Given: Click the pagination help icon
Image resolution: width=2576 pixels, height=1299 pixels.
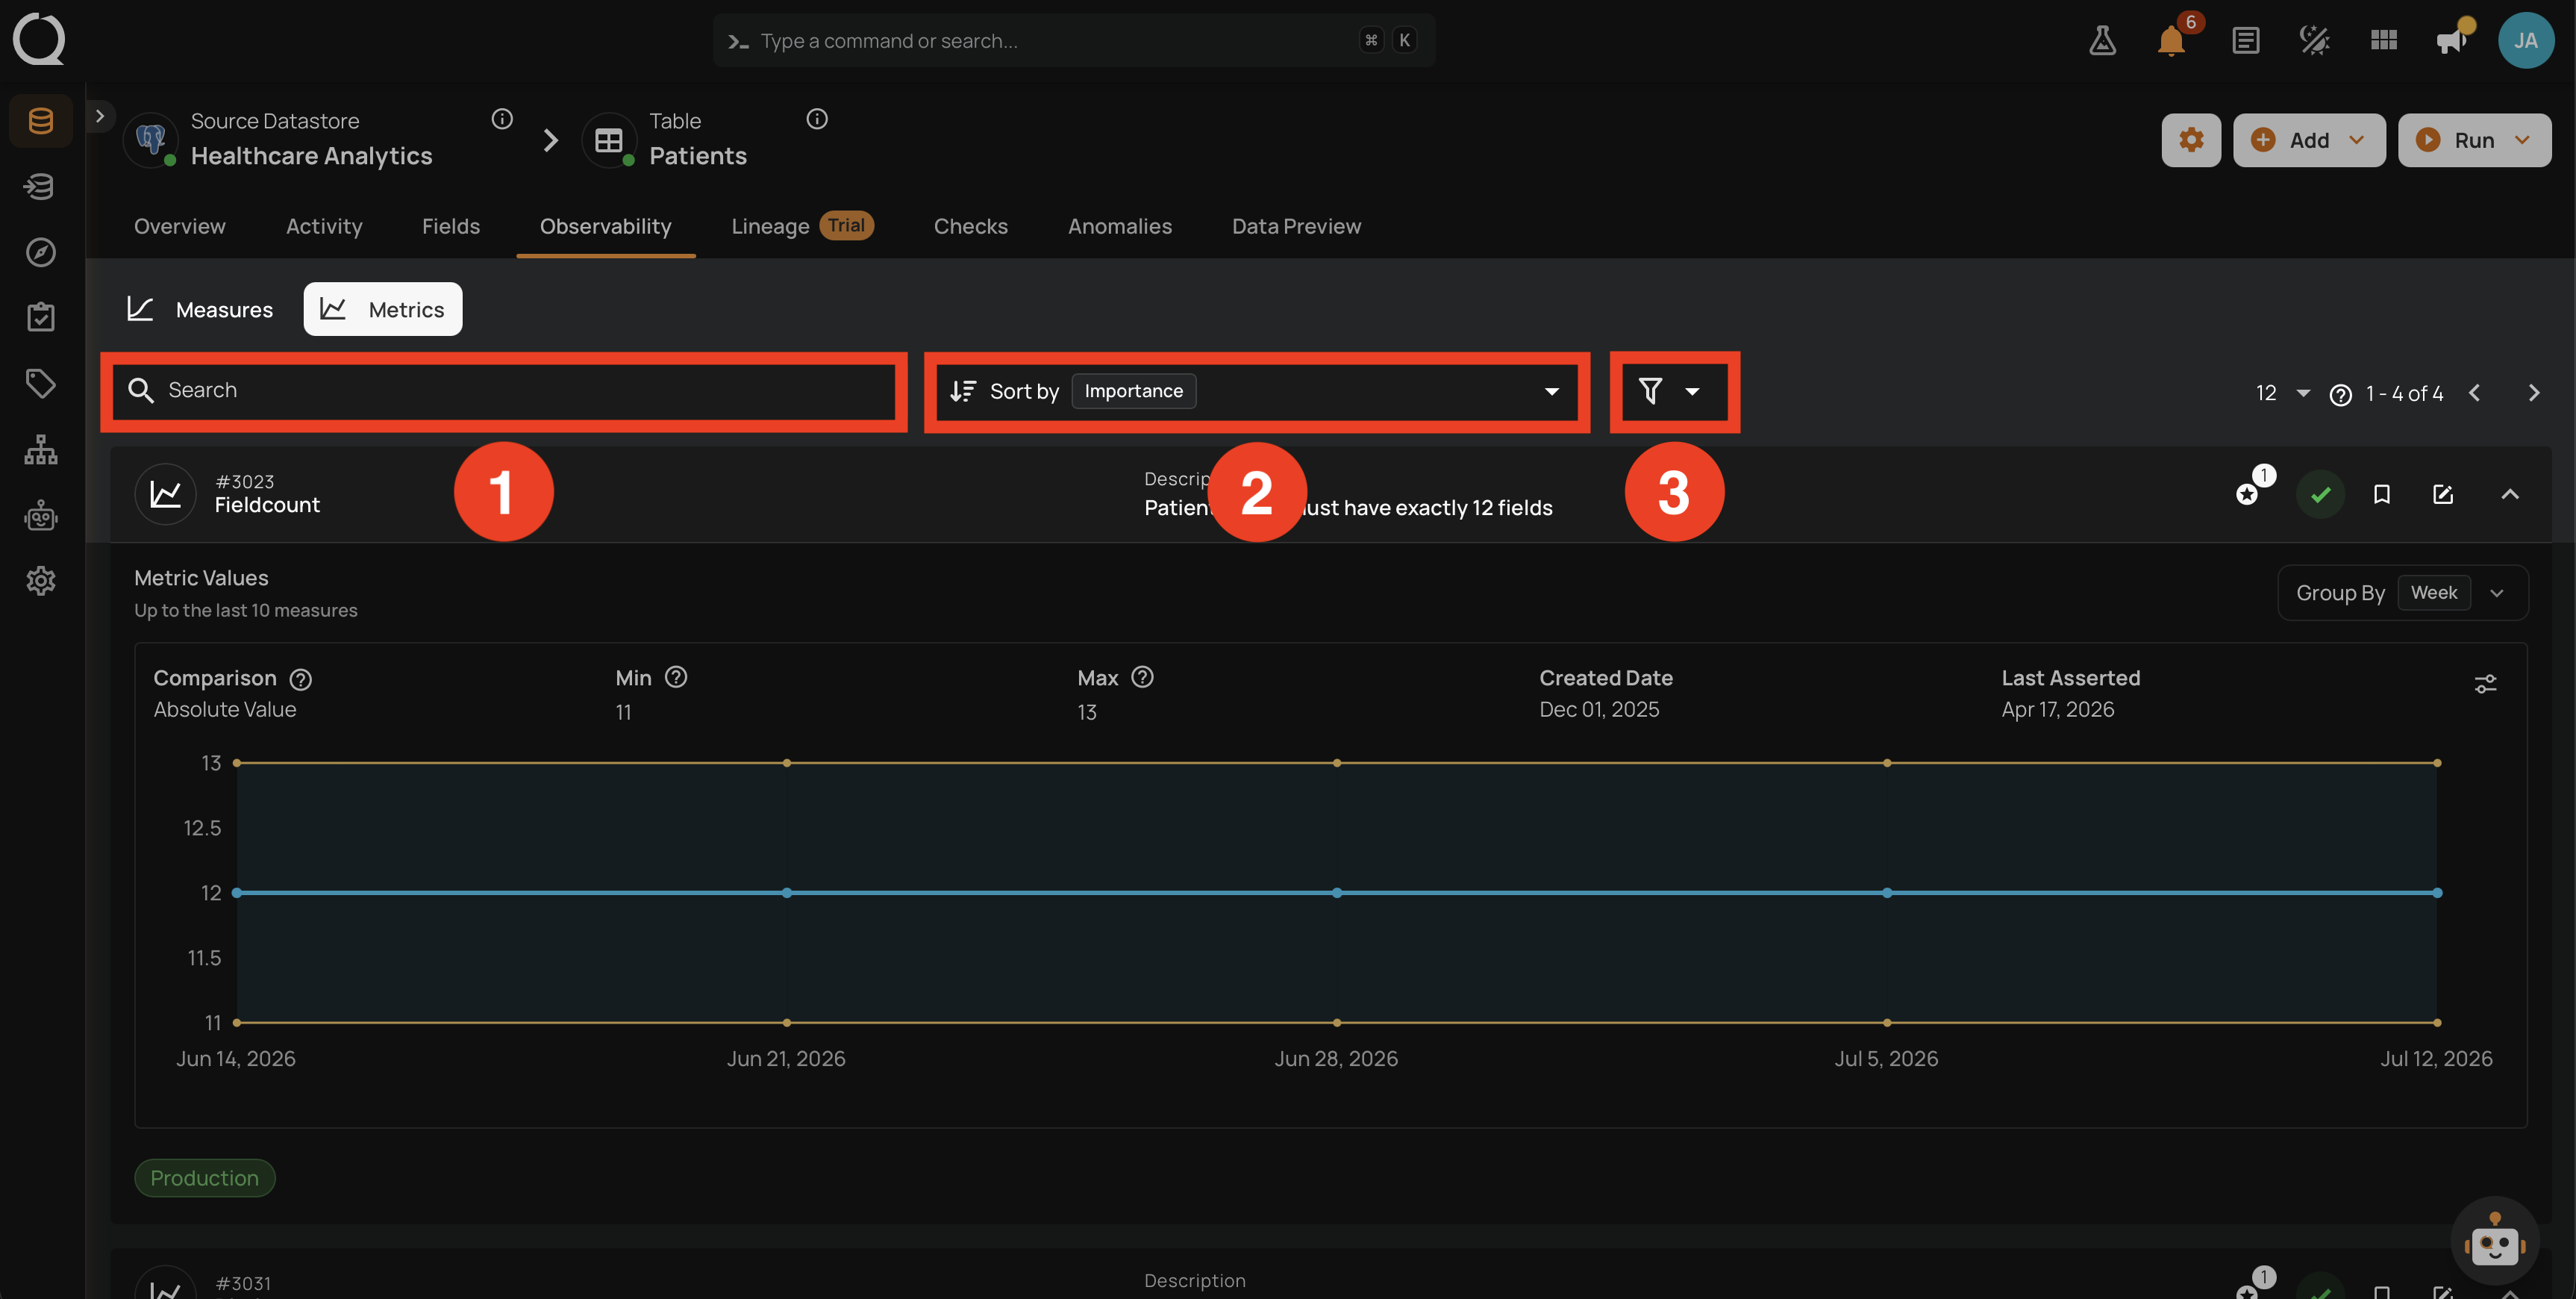Looking at the screenshot, I should [x=2340, y=394].
